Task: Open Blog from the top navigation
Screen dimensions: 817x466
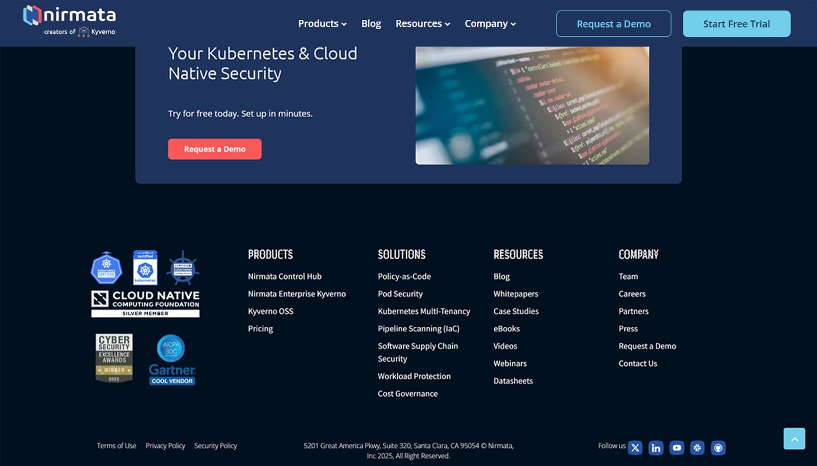Action: [x=371, y=24]
